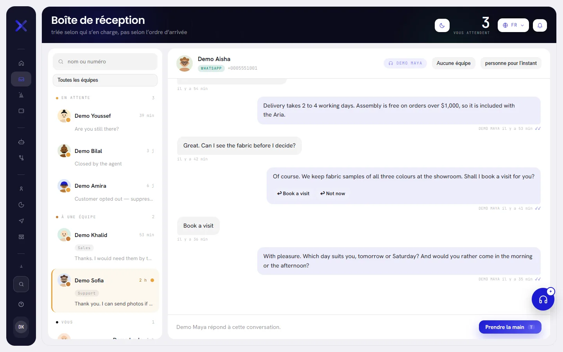This screenshot has height=352, width=563.
Task: Click the robot bot icon in sidebar
Action: pos(21,142)
